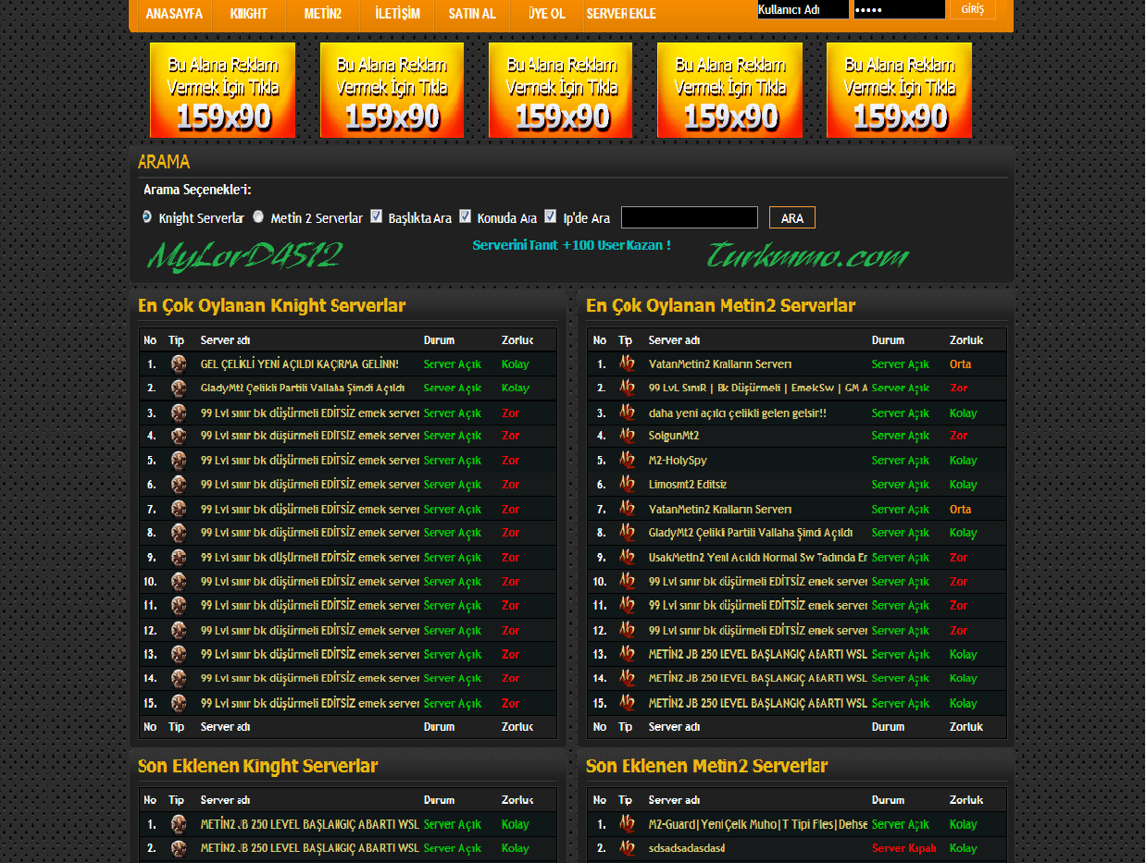
Task: Click the Metin2 icon beside sdsadsadasdasd
Action: tap(627, 848)
